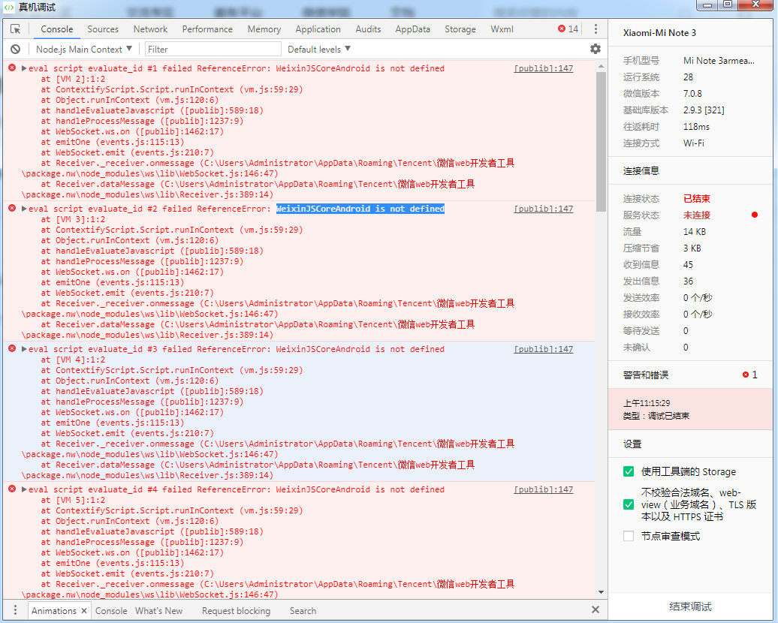Open the DevTools three-dot menu

596,29
